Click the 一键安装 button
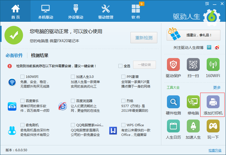226x155 pixels. [x=144, y=65]
